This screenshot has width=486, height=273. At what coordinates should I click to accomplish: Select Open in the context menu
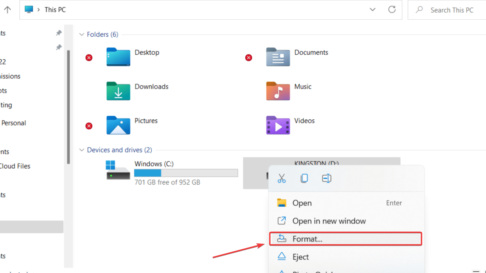click(x=302, y=203)
